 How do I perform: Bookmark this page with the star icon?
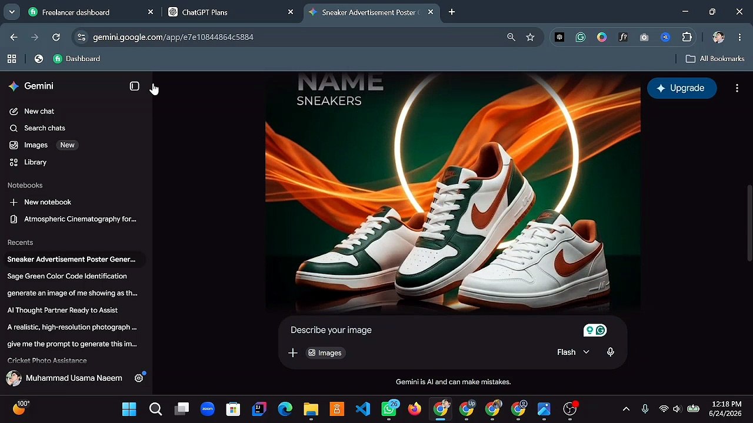[530, 37]
